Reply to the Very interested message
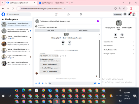The image size is (139, 104). [x=63, y=56]
